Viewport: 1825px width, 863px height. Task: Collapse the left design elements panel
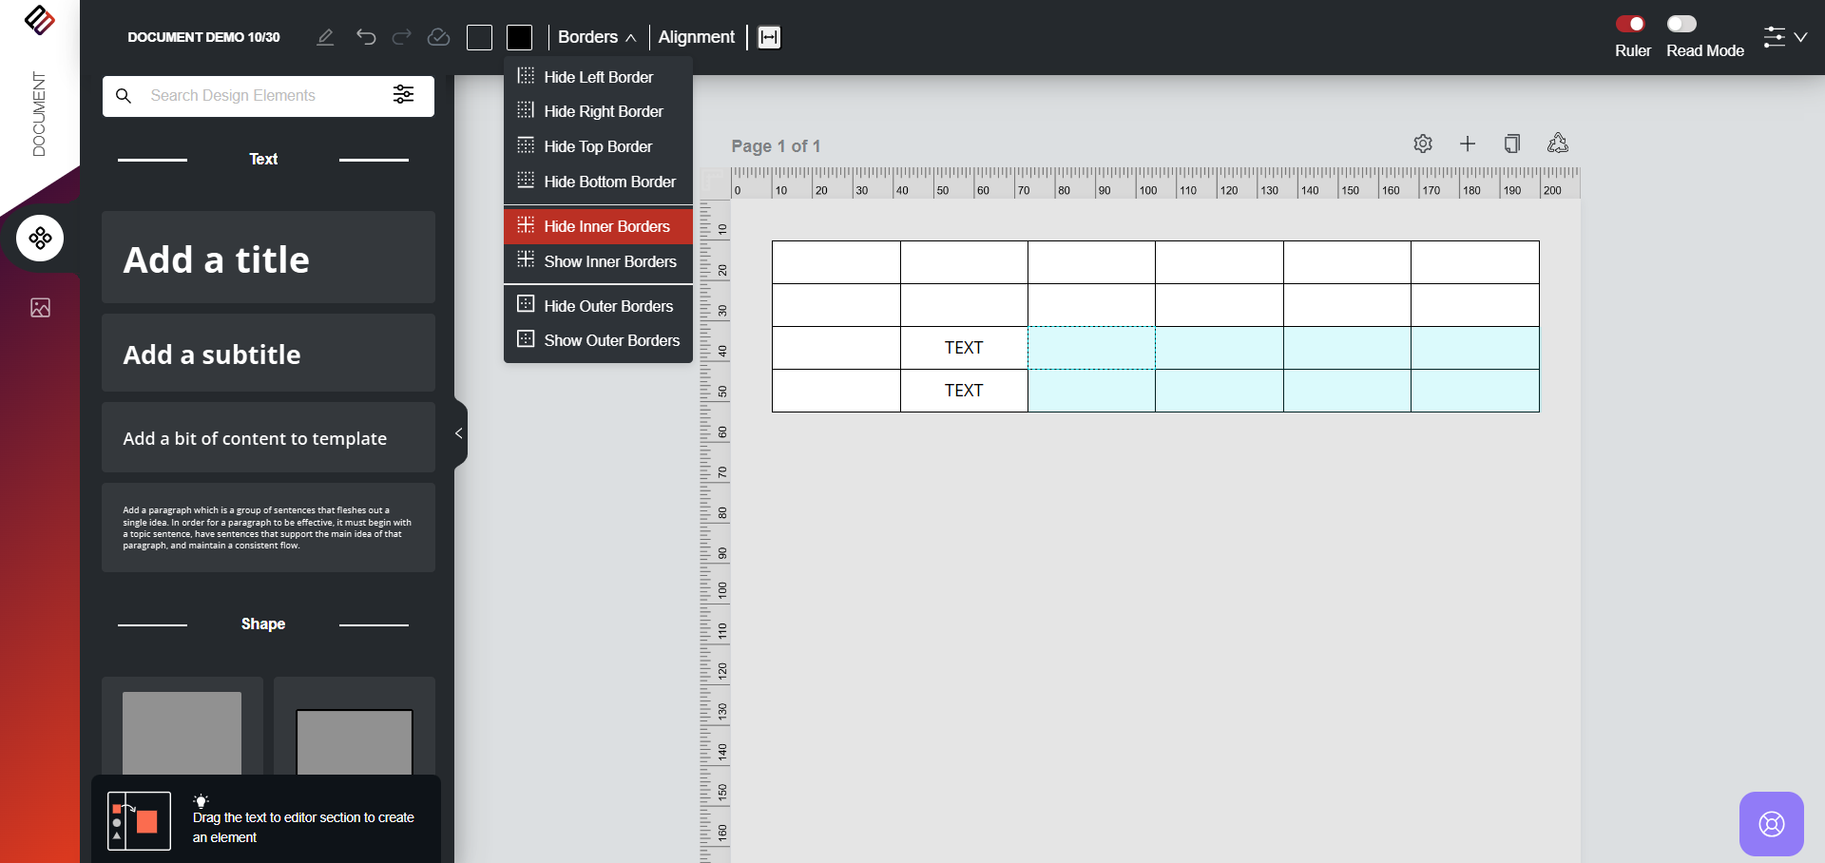pos(459,433)
